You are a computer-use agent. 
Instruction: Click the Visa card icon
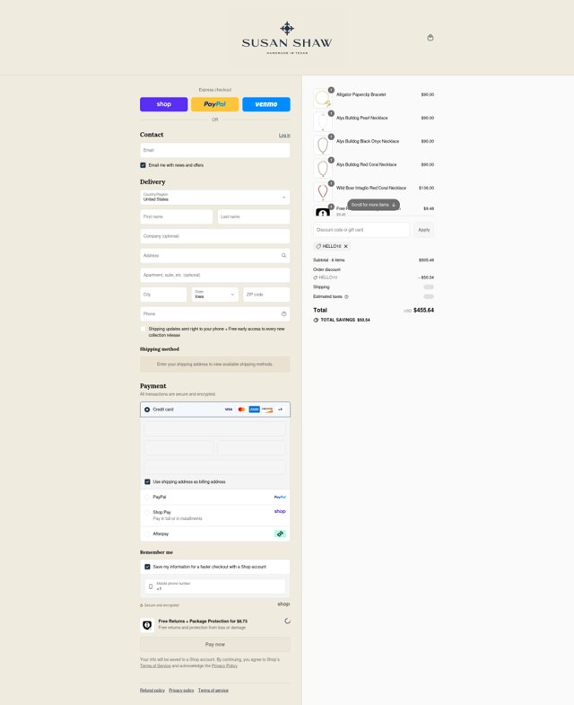[229, 410]
